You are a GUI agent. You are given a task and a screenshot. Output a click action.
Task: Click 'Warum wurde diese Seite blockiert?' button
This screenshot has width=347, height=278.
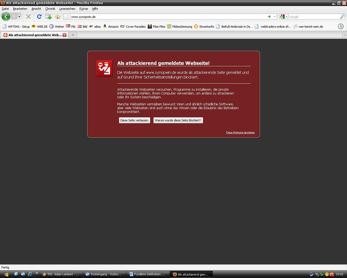[178, 121]
